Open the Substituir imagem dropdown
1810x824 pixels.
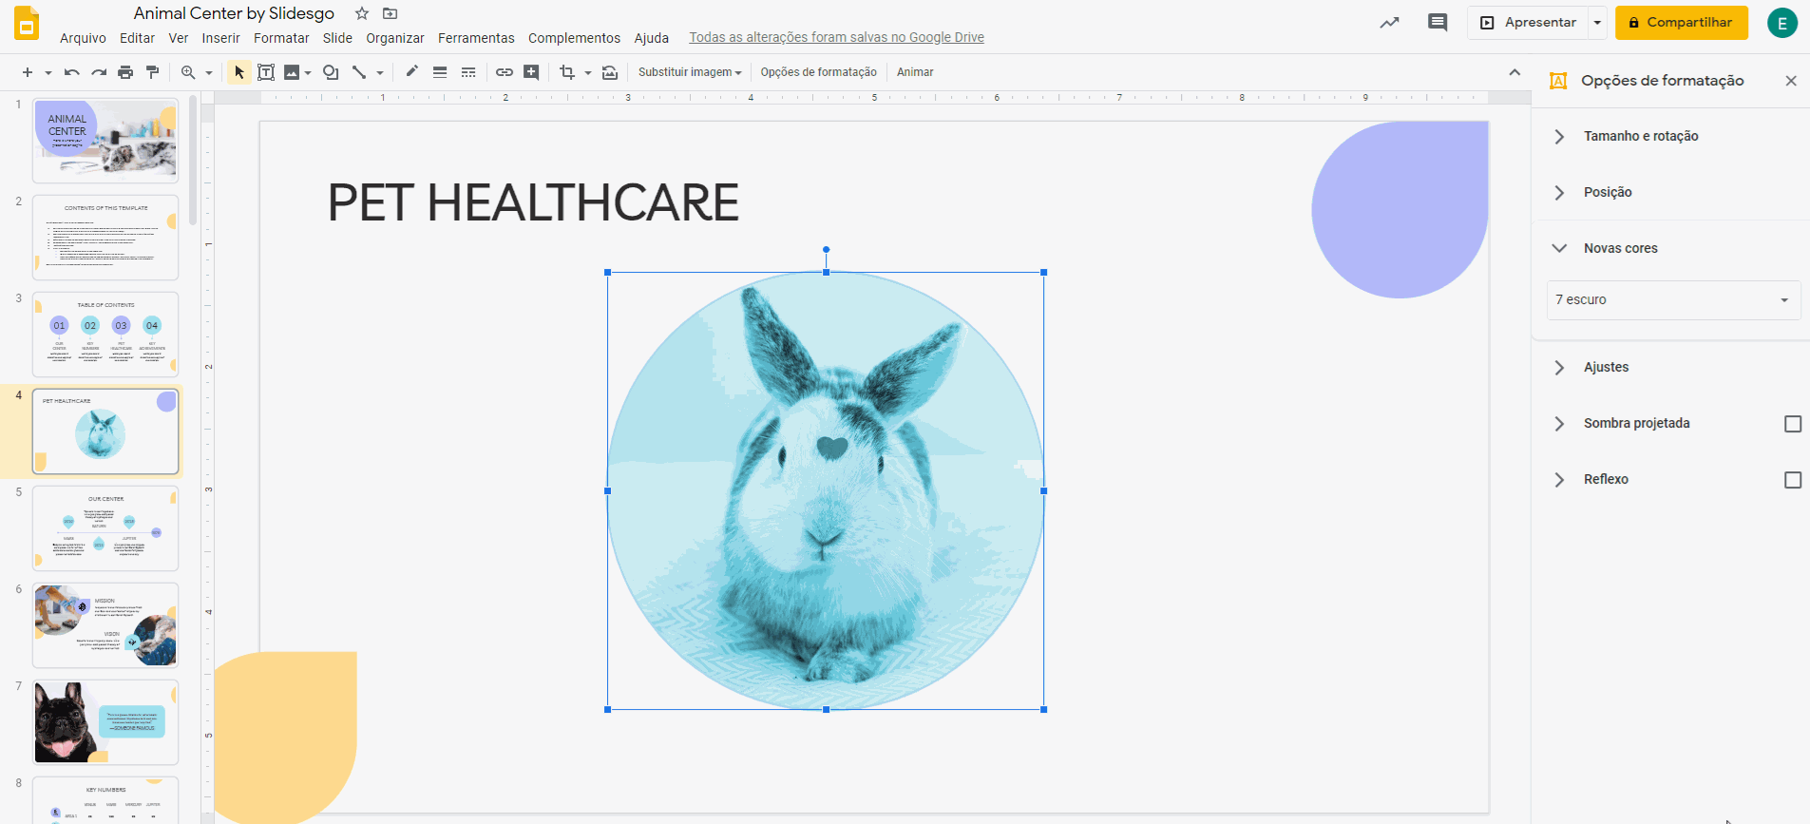pos(690,72)
